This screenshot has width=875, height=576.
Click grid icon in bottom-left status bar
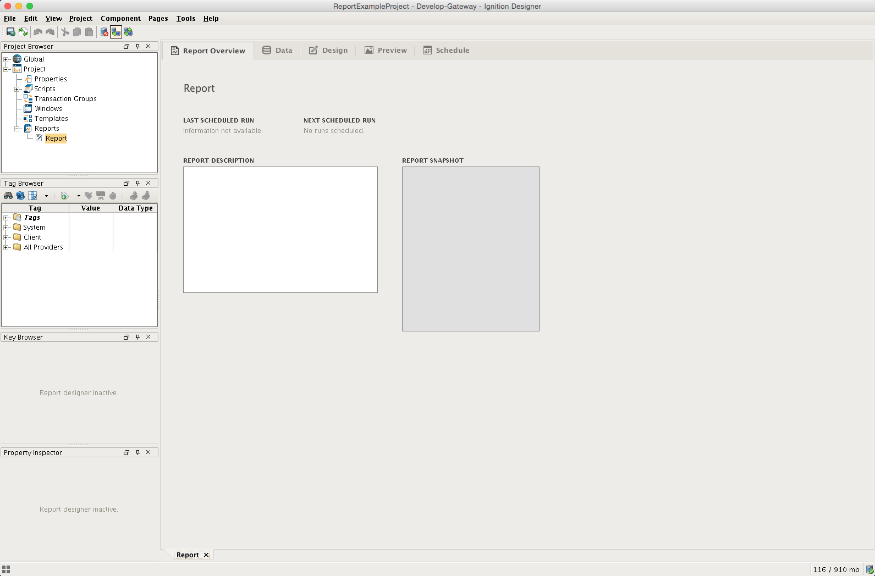click(6, 569)
